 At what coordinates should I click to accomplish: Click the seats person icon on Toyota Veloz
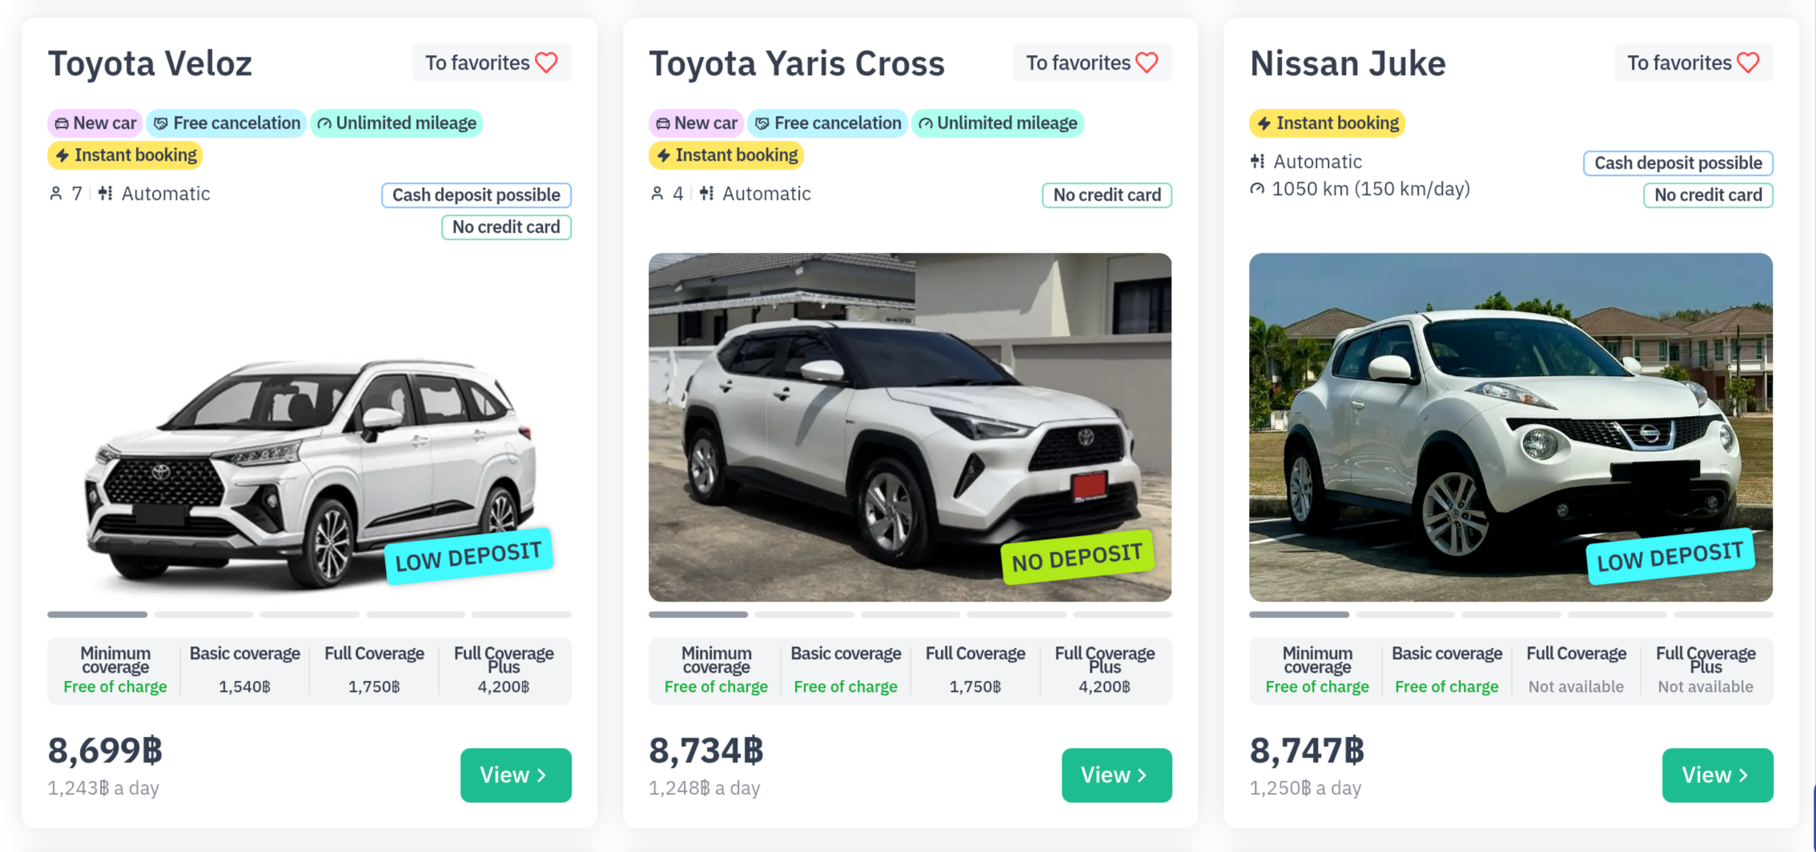(x=55, y=194)
